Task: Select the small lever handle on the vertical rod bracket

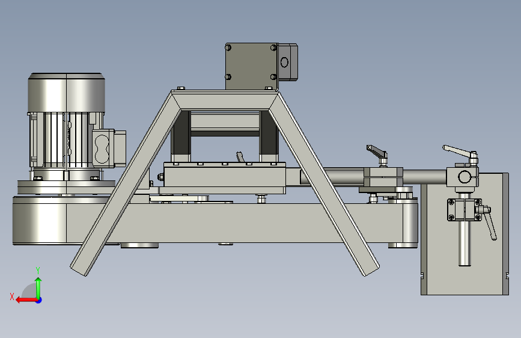Action: [489, 223]
